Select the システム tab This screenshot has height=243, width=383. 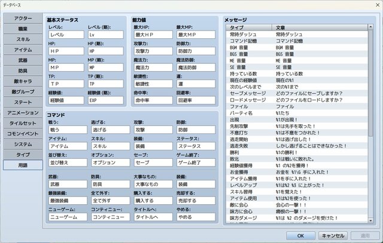[x=23, y=144]
